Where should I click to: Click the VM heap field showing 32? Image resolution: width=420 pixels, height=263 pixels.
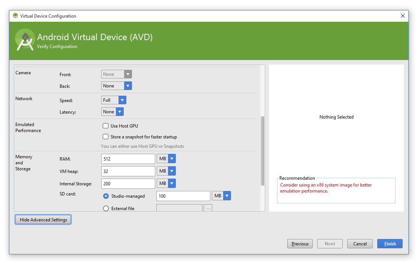(128, 171)
